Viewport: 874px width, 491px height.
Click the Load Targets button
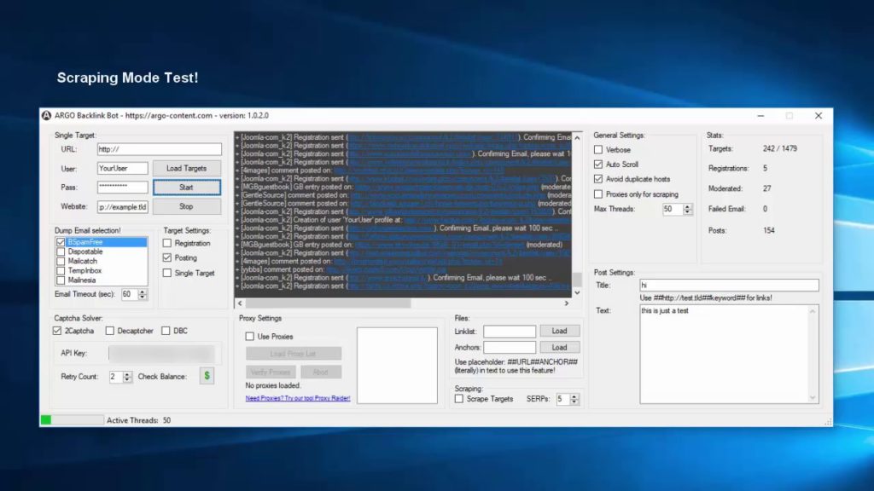click(x=186, y=168)
